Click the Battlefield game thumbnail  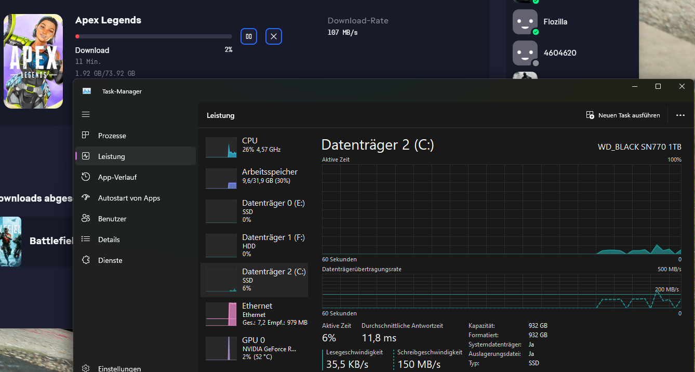10,242
